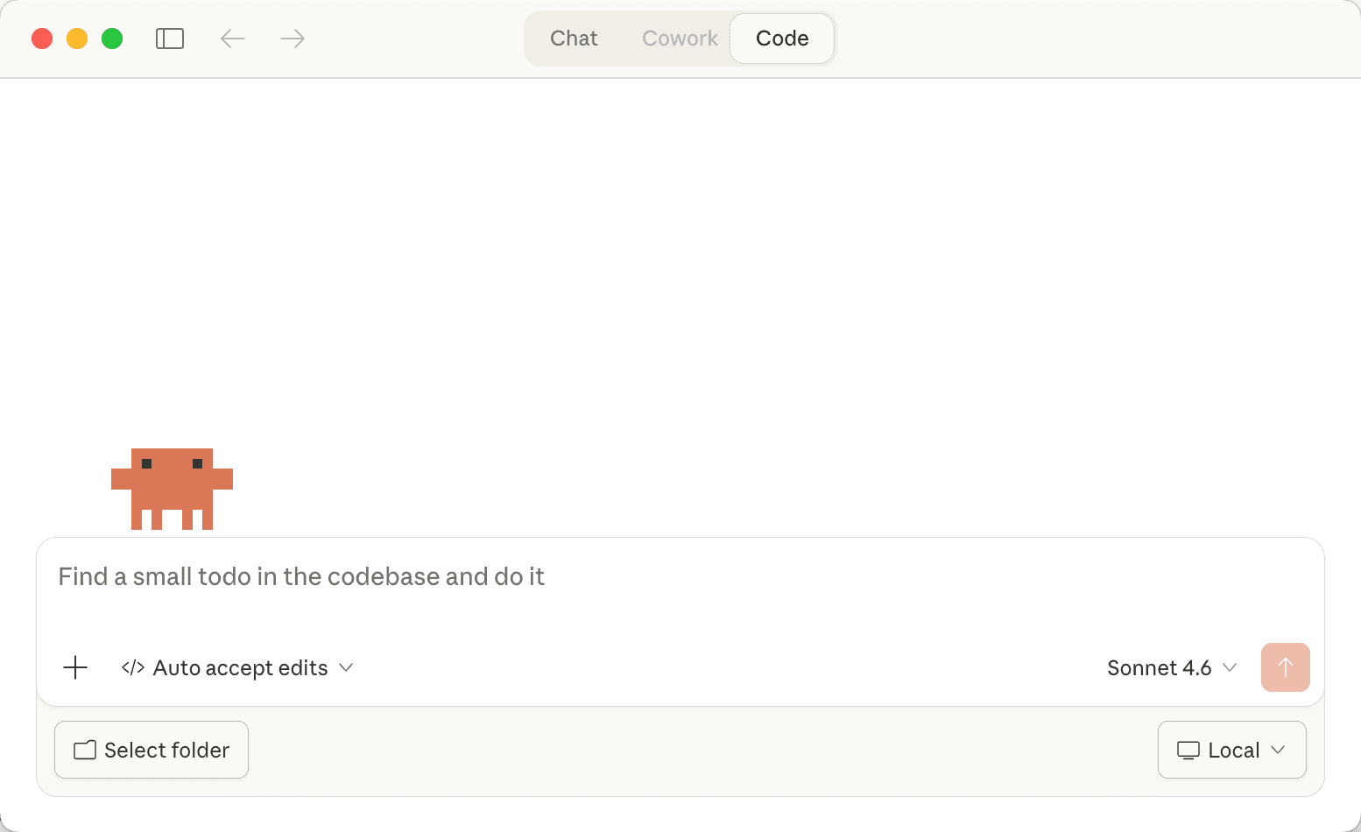1361x832 pixels.
Task: Click the folder icon inside Select folder button
Action: [x=84, y=750]
